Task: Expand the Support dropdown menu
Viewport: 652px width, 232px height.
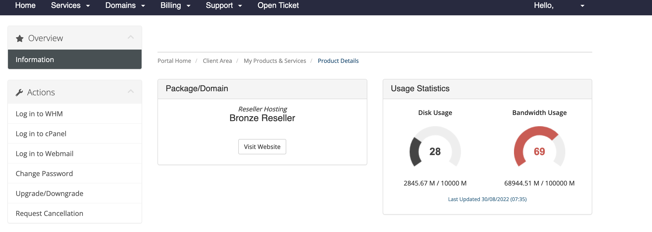Action: pos(224,5)
